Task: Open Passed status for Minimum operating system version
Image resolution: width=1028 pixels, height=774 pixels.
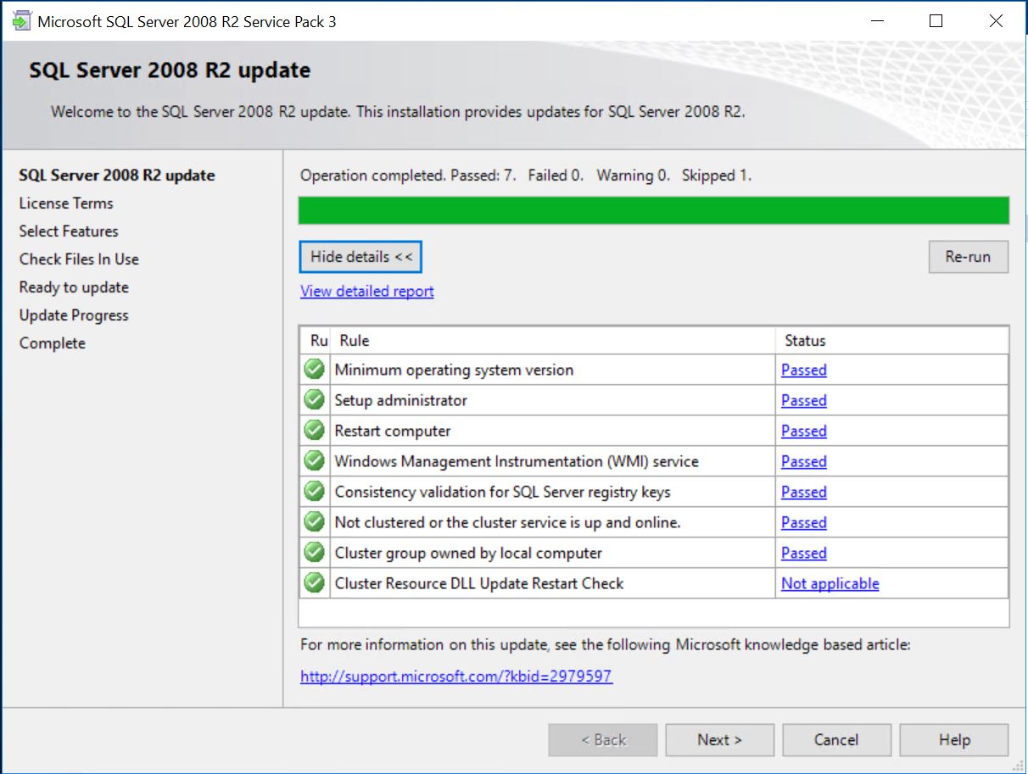Action: coord(804,370)
